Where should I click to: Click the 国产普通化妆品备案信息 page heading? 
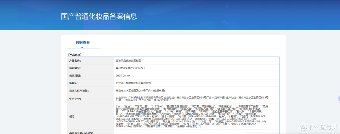pyautogui.click(x=99, y=16)
